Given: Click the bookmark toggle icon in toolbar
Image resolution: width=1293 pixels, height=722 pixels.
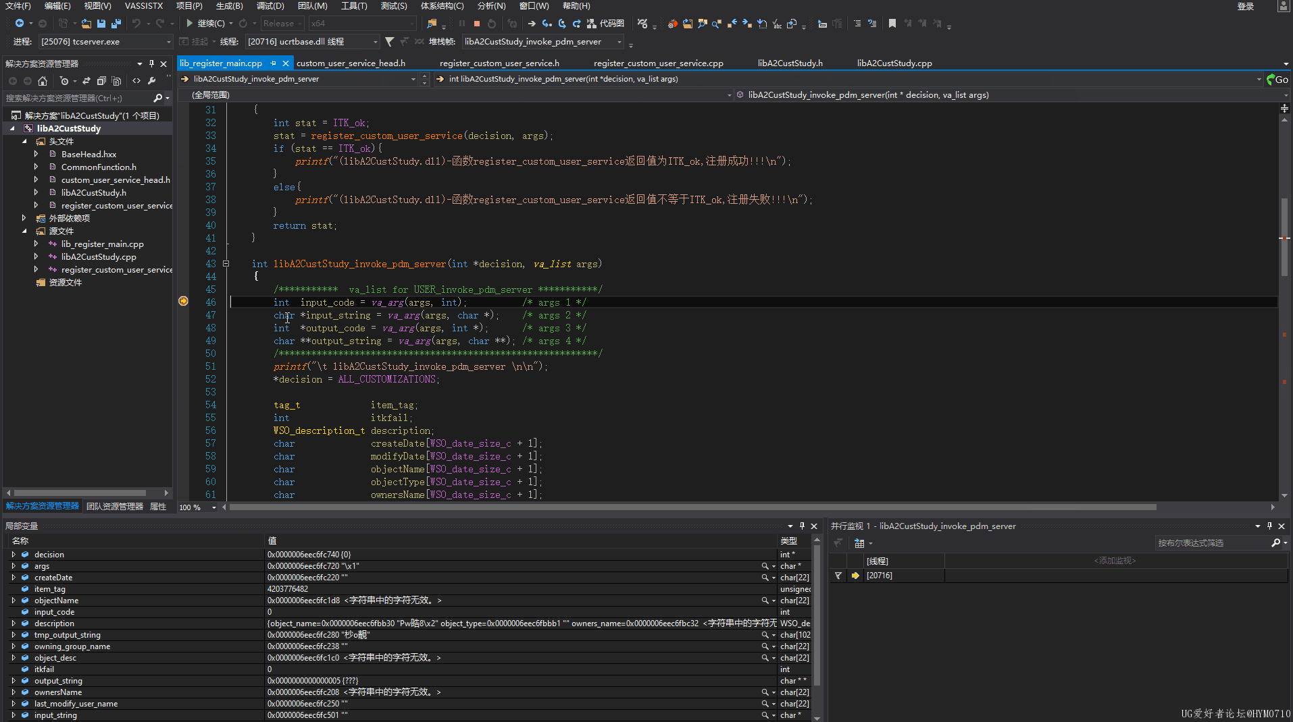Looking at the screenshot, I should 892,24.
